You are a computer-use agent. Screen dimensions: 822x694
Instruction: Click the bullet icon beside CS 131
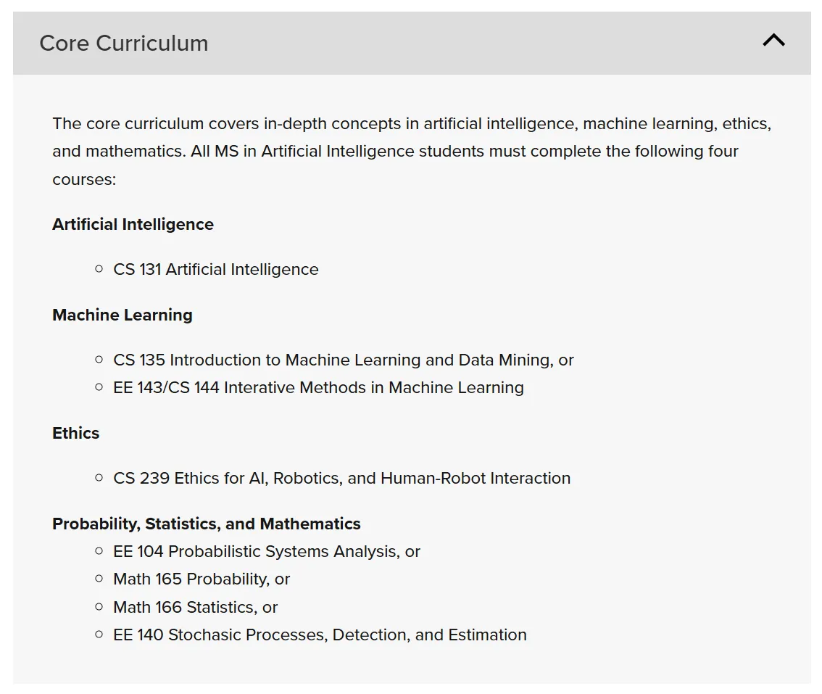(x=99, y=269)
